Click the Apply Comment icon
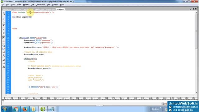Image resolution: width=199 pixels, height=112 pixels. pyautogui.click(x=3, y=46)
